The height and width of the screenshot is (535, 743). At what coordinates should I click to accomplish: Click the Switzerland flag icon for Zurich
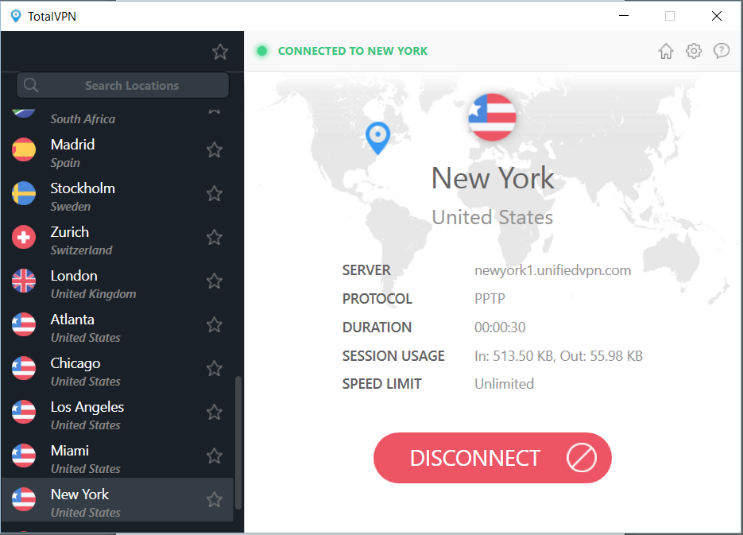tap(24, 237)
